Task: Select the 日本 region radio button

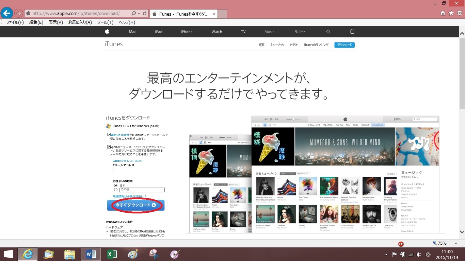Action: 116,186
